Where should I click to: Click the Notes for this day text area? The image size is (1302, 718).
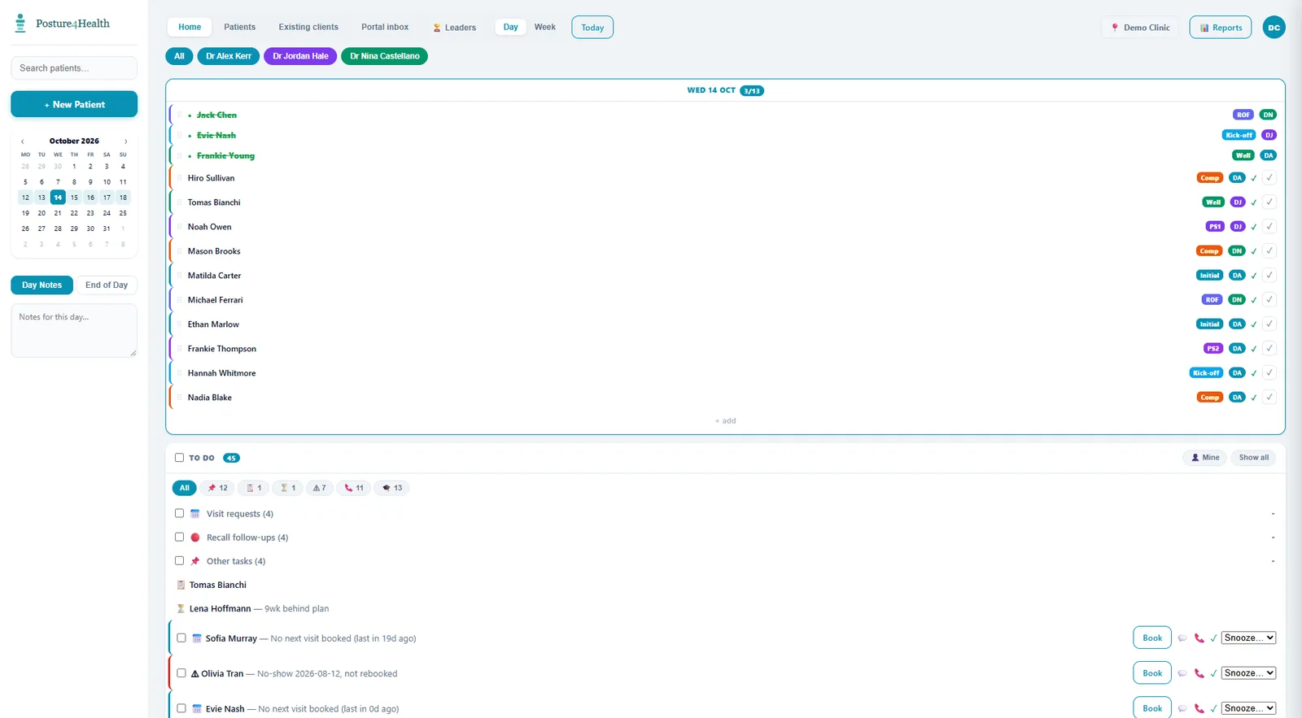pos(74,331)
